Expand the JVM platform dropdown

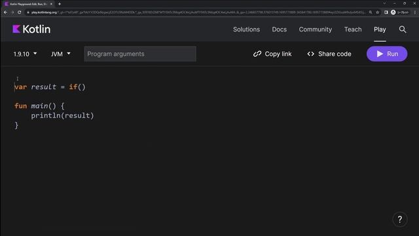point(61,54)
